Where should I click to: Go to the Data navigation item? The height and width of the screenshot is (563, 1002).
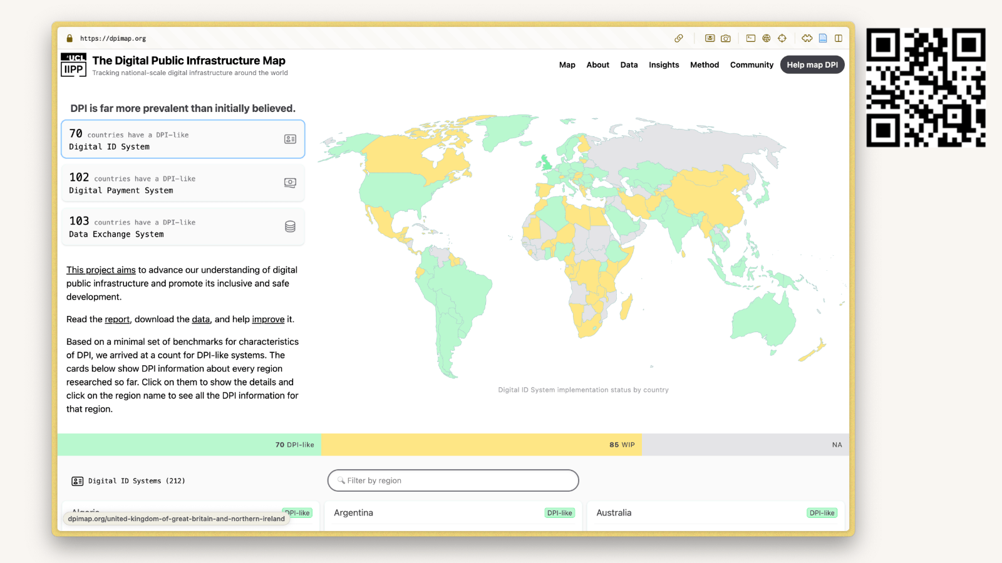tap(629, 65)
